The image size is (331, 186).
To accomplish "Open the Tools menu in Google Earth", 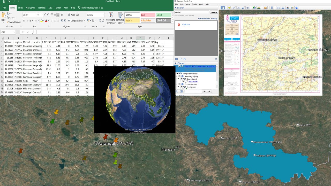I will tap(194, 4).
